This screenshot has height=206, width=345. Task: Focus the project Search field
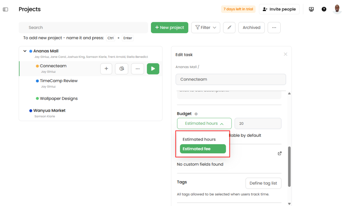pos(84,28)
